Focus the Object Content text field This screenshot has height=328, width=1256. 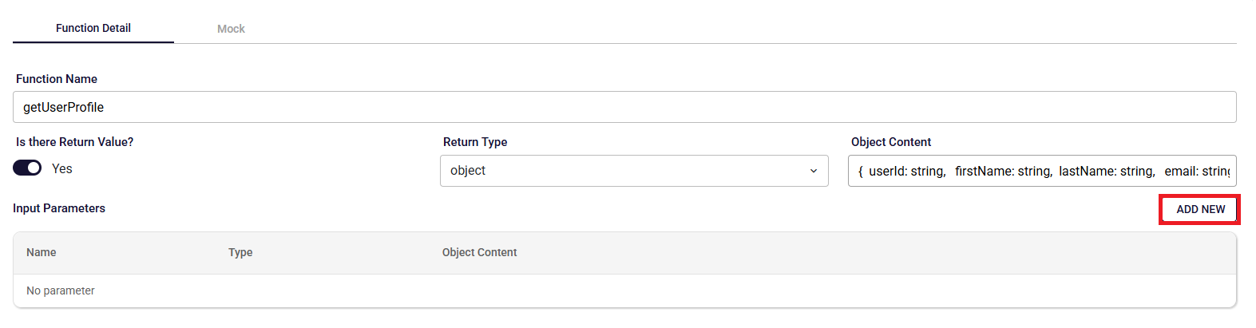(1042, 171)
